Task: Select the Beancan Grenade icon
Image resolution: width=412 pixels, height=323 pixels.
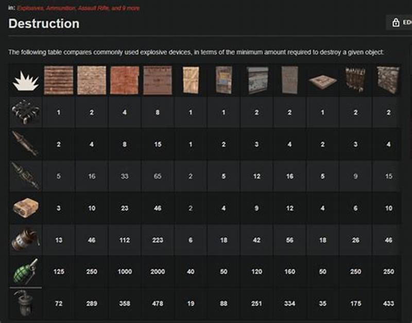Action: pos(25,239)
